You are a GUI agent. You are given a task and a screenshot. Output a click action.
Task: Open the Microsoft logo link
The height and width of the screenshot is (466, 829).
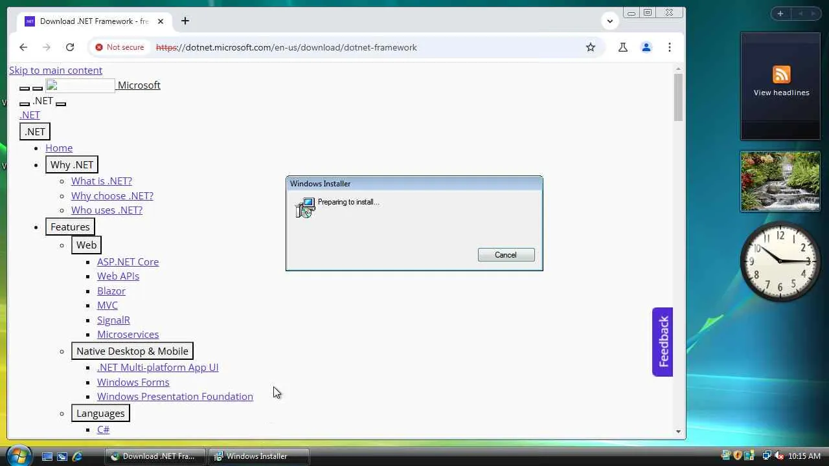(x=103, y=85)
